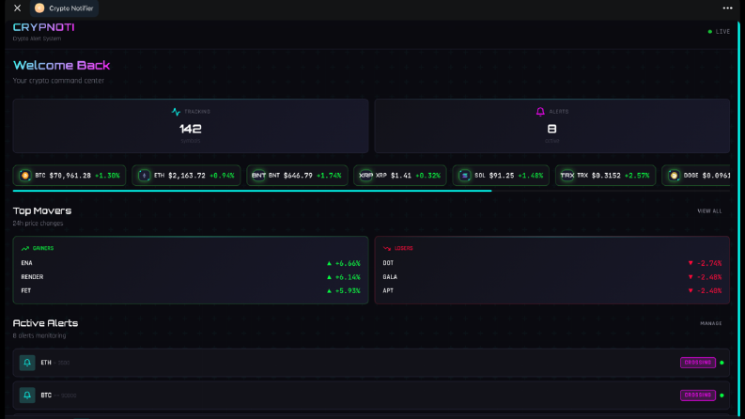Toggle ETH alert green status dot
This screenshot has width=745, height=419.
pyautogui.click(x=722, y=363)
